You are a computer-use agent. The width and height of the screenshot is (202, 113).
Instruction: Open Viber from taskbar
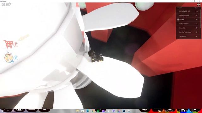114,111
